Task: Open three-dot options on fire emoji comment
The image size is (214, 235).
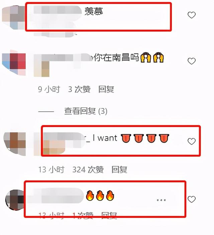Action: click(x=161, y=200)
